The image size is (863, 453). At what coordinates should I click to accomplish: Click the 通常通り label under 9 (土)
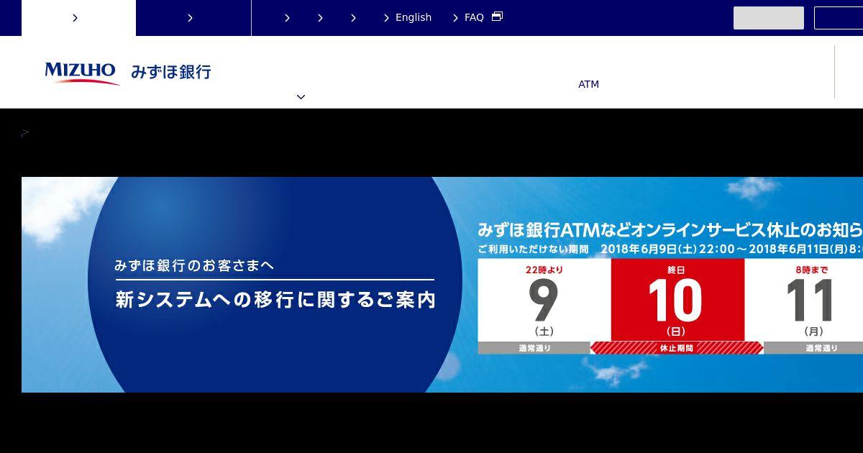pos(534,348)
